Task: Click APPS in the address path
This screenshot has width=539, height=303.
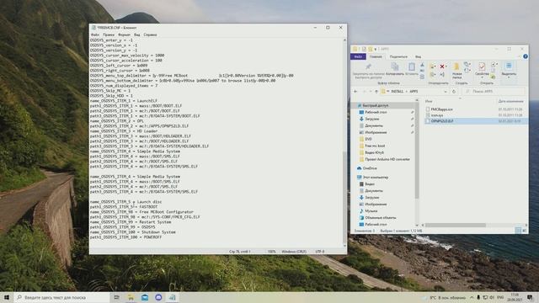Action: (414, 92)
